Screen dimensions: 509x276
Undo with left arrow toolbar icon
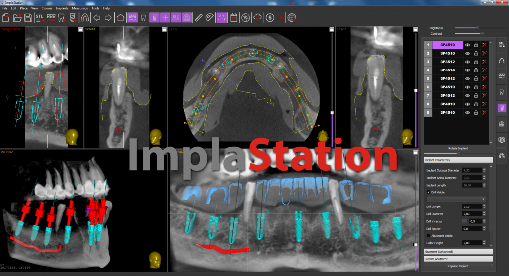97,18
